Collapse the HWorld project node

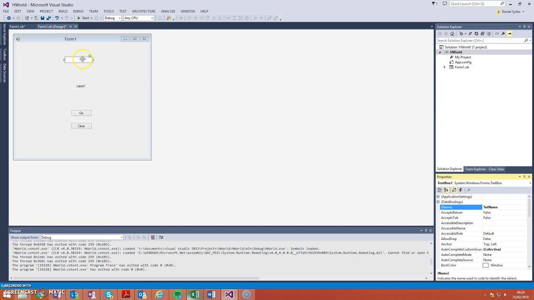click(x=439, y=52)
